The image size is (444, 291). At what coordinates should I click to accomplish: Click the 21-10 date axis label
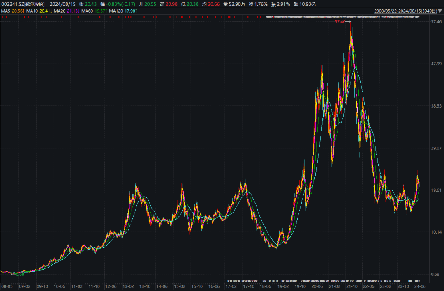[351, 286]
